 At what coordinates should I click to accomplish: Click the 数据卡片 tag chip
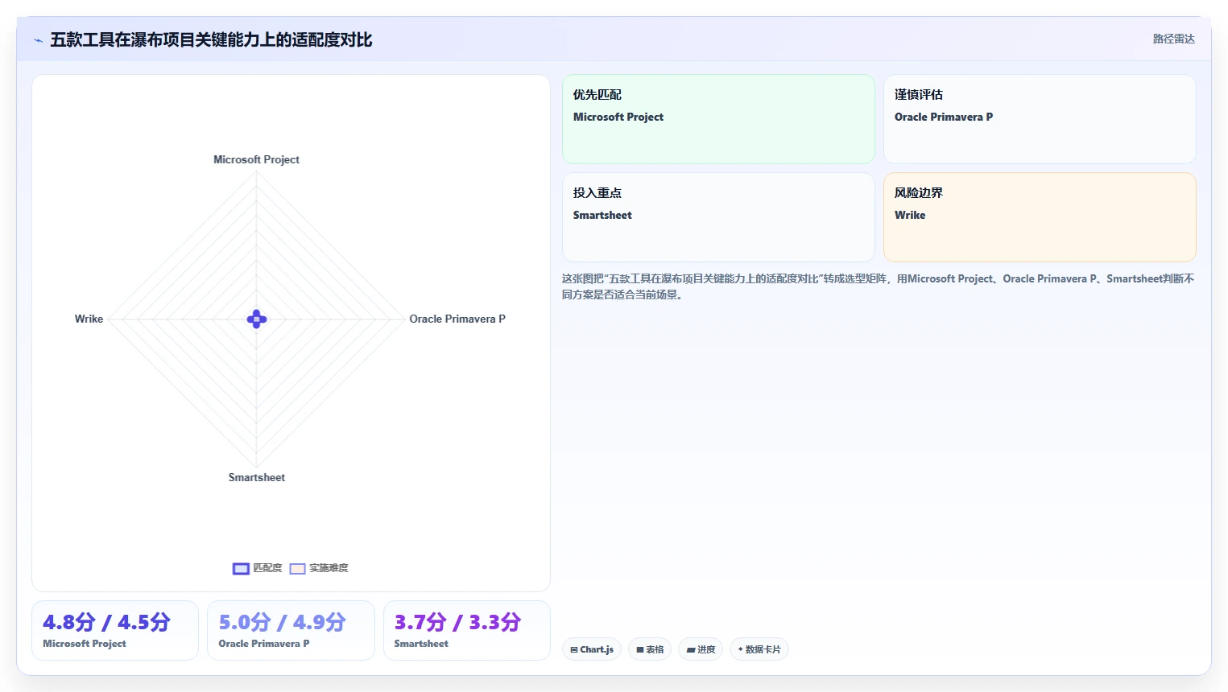coord(759,649)
